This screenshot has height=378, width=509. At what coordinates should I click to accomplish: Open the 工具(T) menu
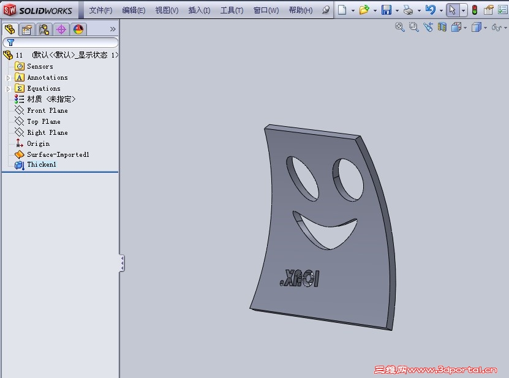[x=232, y=10]
